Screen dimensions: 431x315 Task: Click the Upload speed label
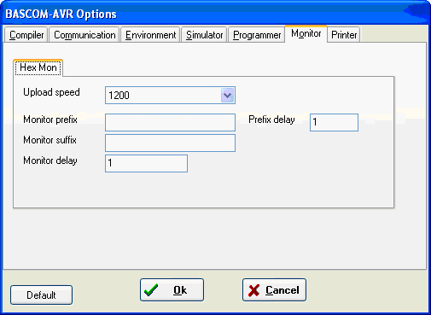(51, 92)
